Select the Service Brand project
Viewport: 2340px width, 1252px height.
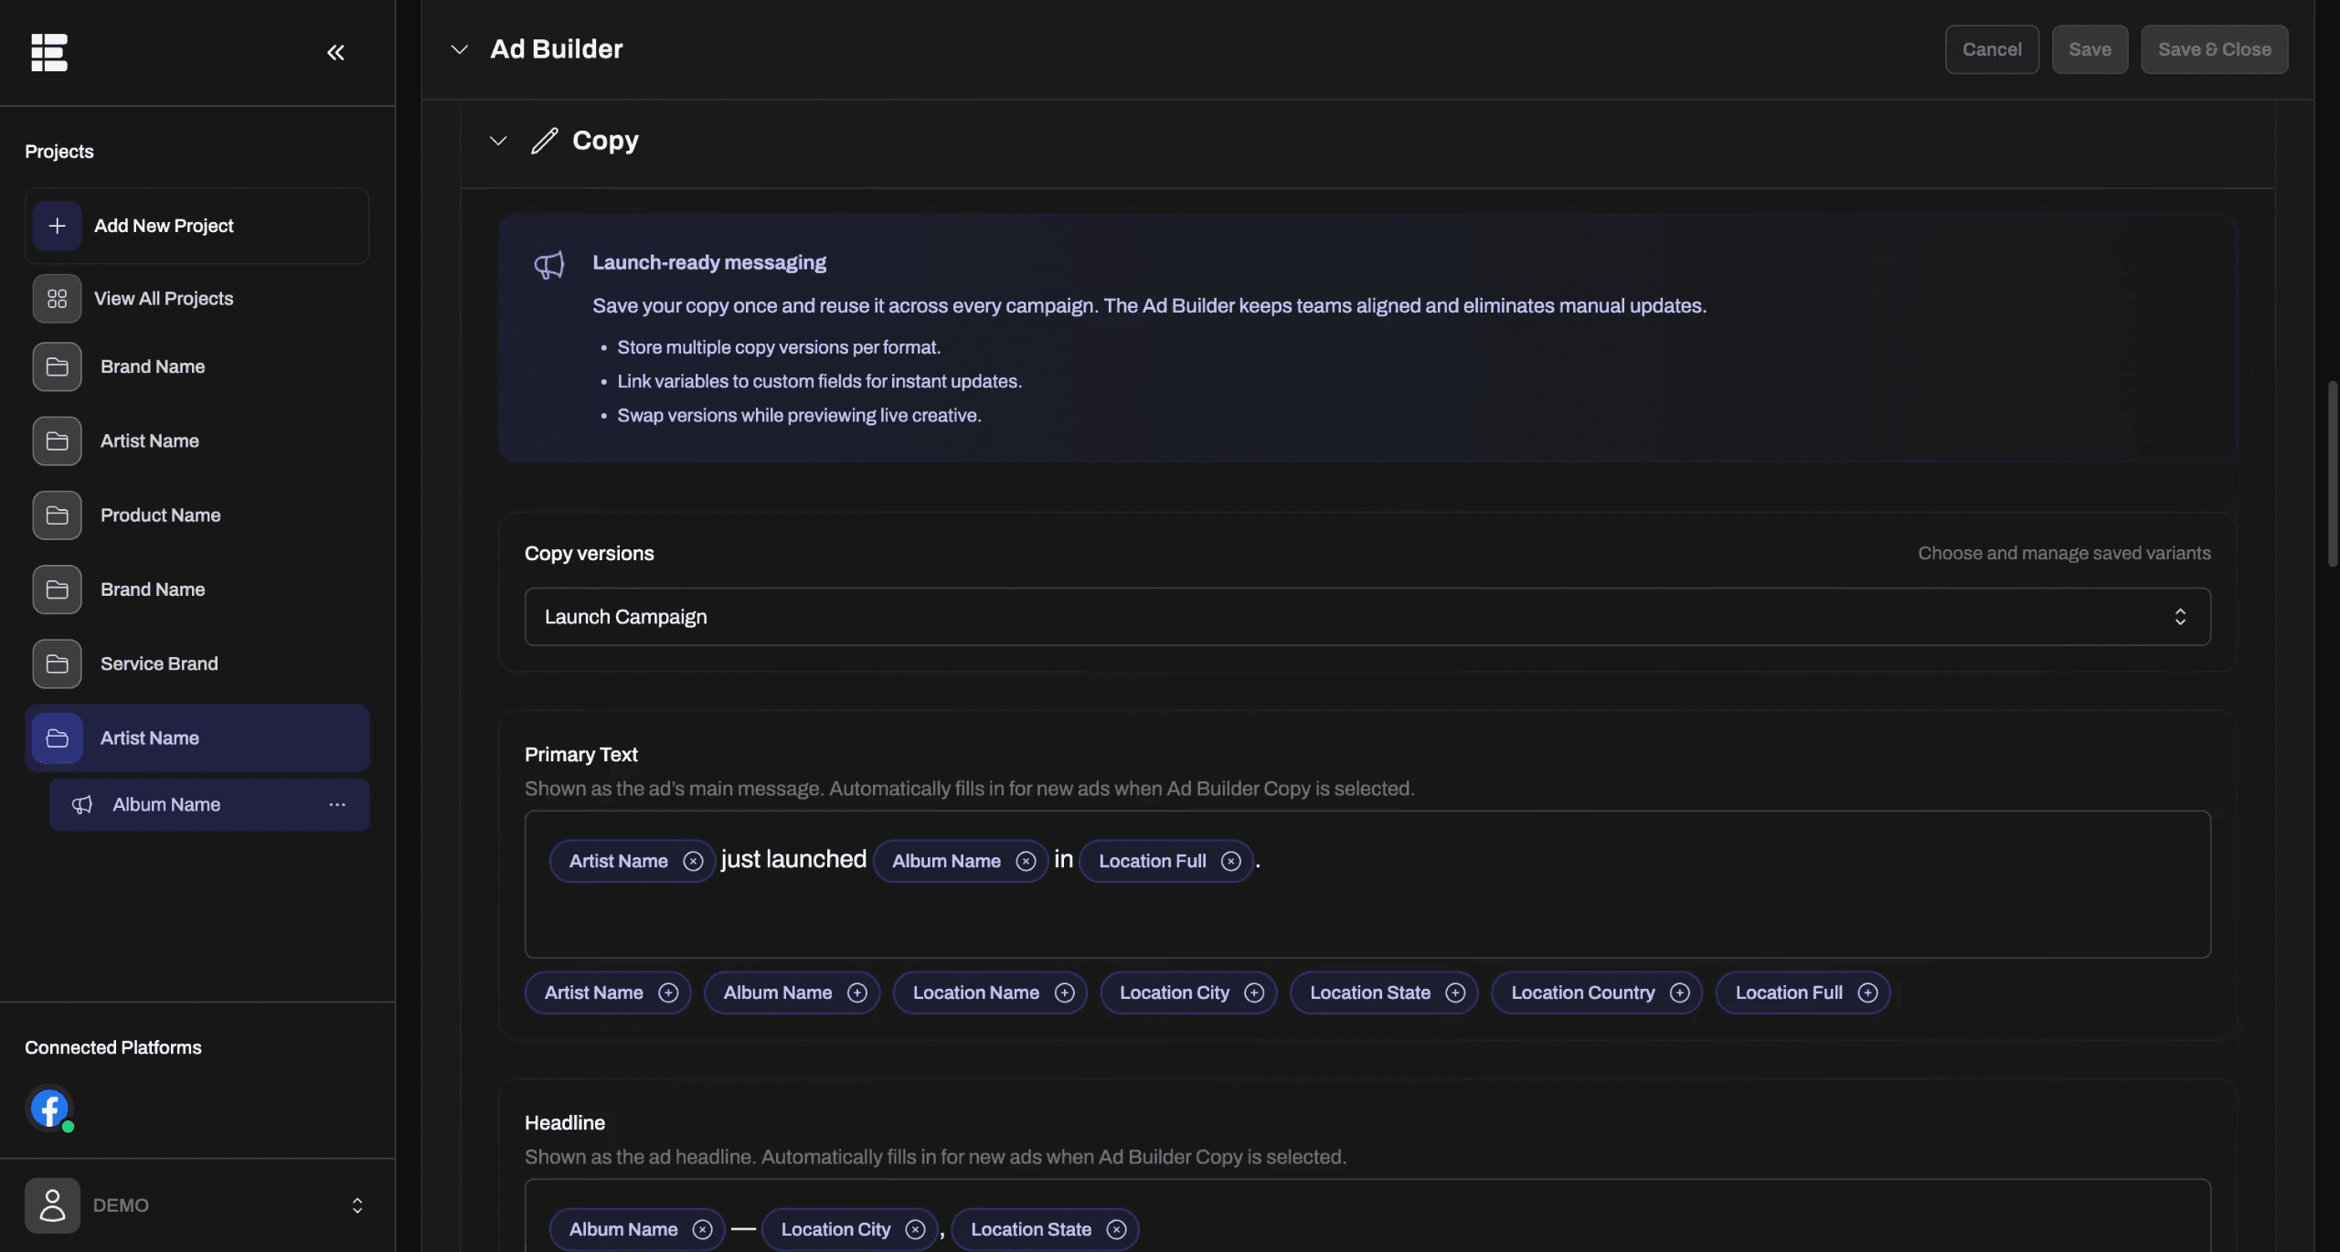point(197,663)
